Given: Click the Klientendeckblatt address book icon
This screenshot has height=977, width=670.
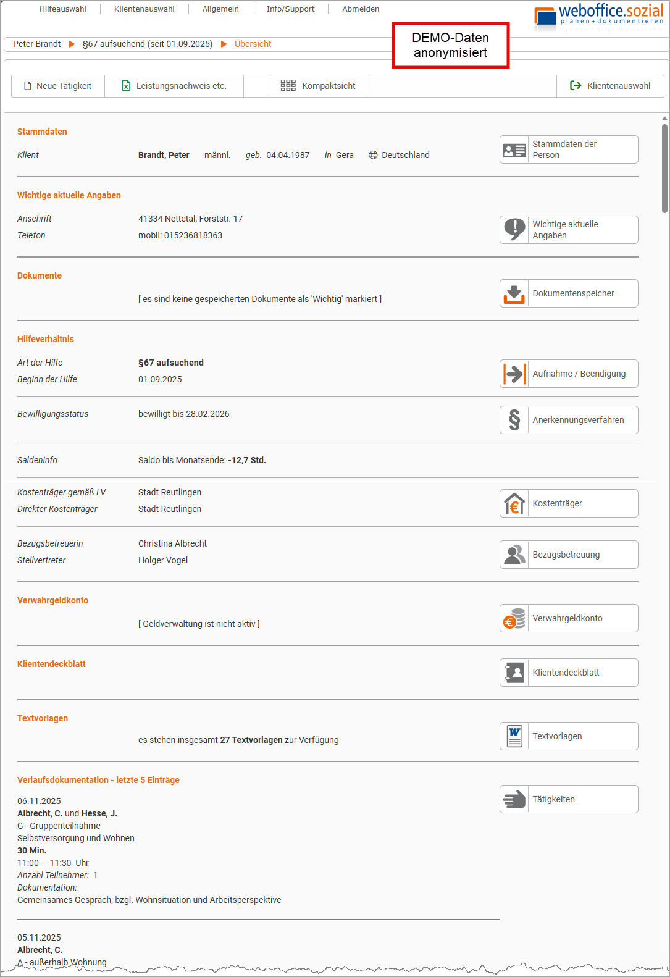Looking at the screenshot, I should pos(514,673).
